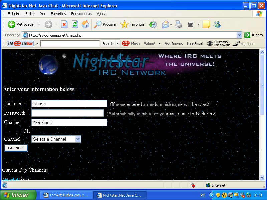Open Procurar search magnifier

(x=105, y=24)
